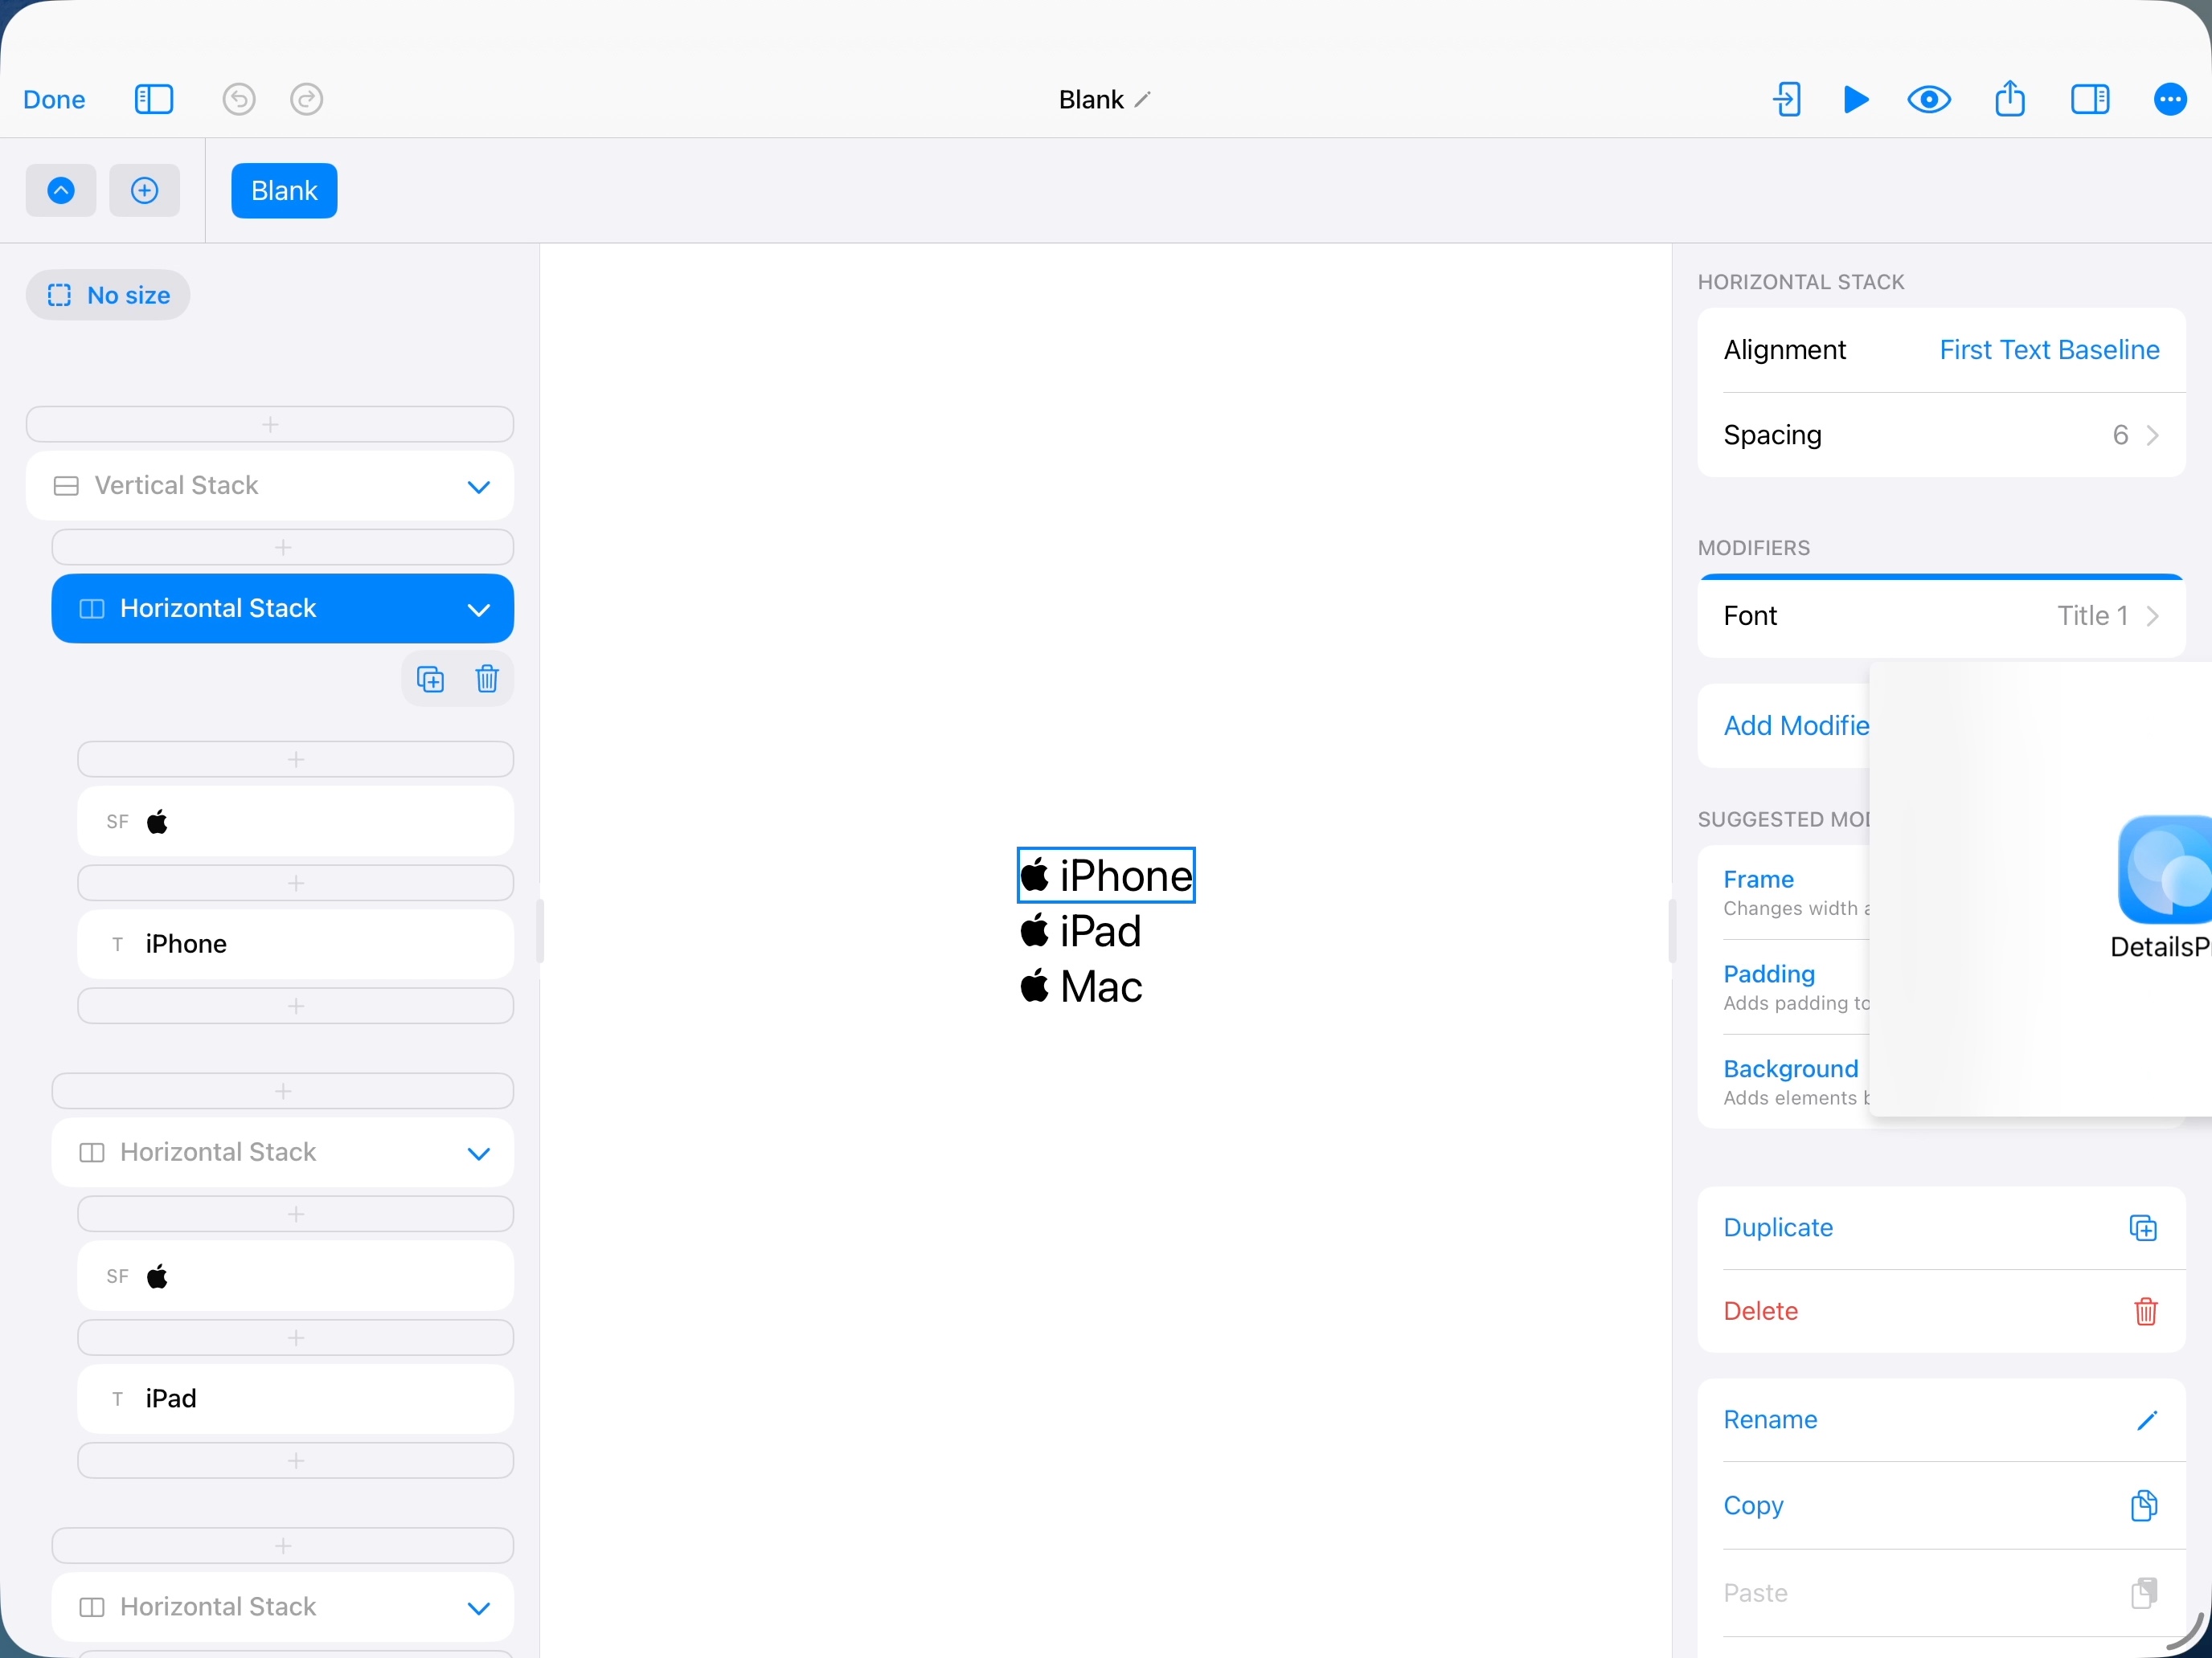
Task: Open Spacing value settings
Action: (1941, 435)
